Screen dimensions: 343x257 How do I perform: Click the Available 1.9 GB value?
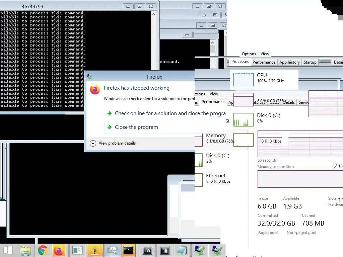point(292,206)
